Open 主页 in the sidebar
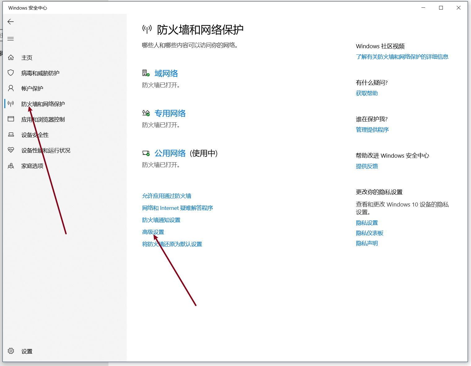The width and height of the screenshot is (471, 366). (x=27, y=58)
